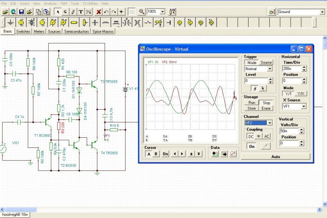Viewport: 327px width, 218px height.
Task: Click the vertical scrollbar up arrow
Action: tap(325, 38)
